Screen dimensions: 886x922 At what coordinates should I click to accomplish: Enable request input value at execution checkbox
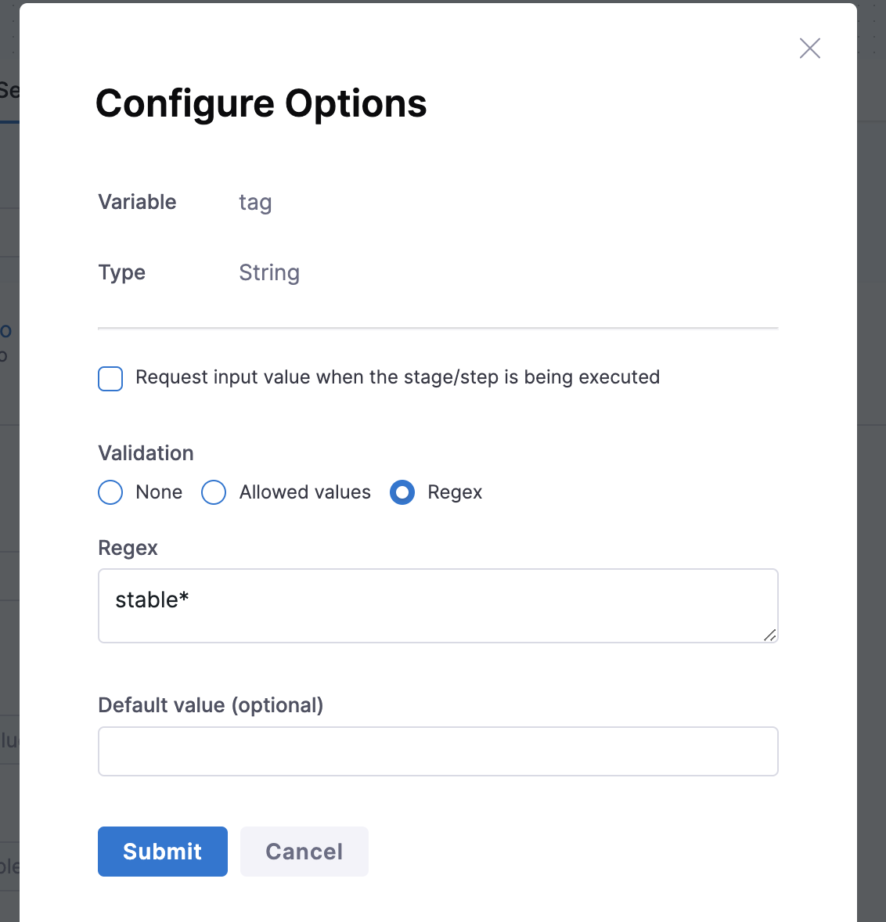point(110,378)
